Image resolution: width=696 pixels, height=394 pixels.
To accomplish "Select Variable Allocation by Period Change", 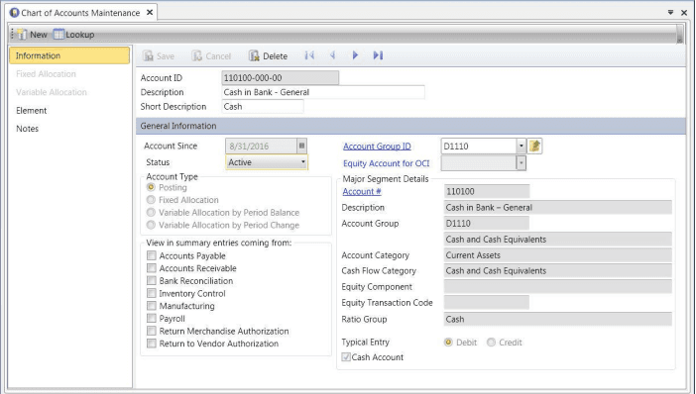I will (x=151, y=225).
